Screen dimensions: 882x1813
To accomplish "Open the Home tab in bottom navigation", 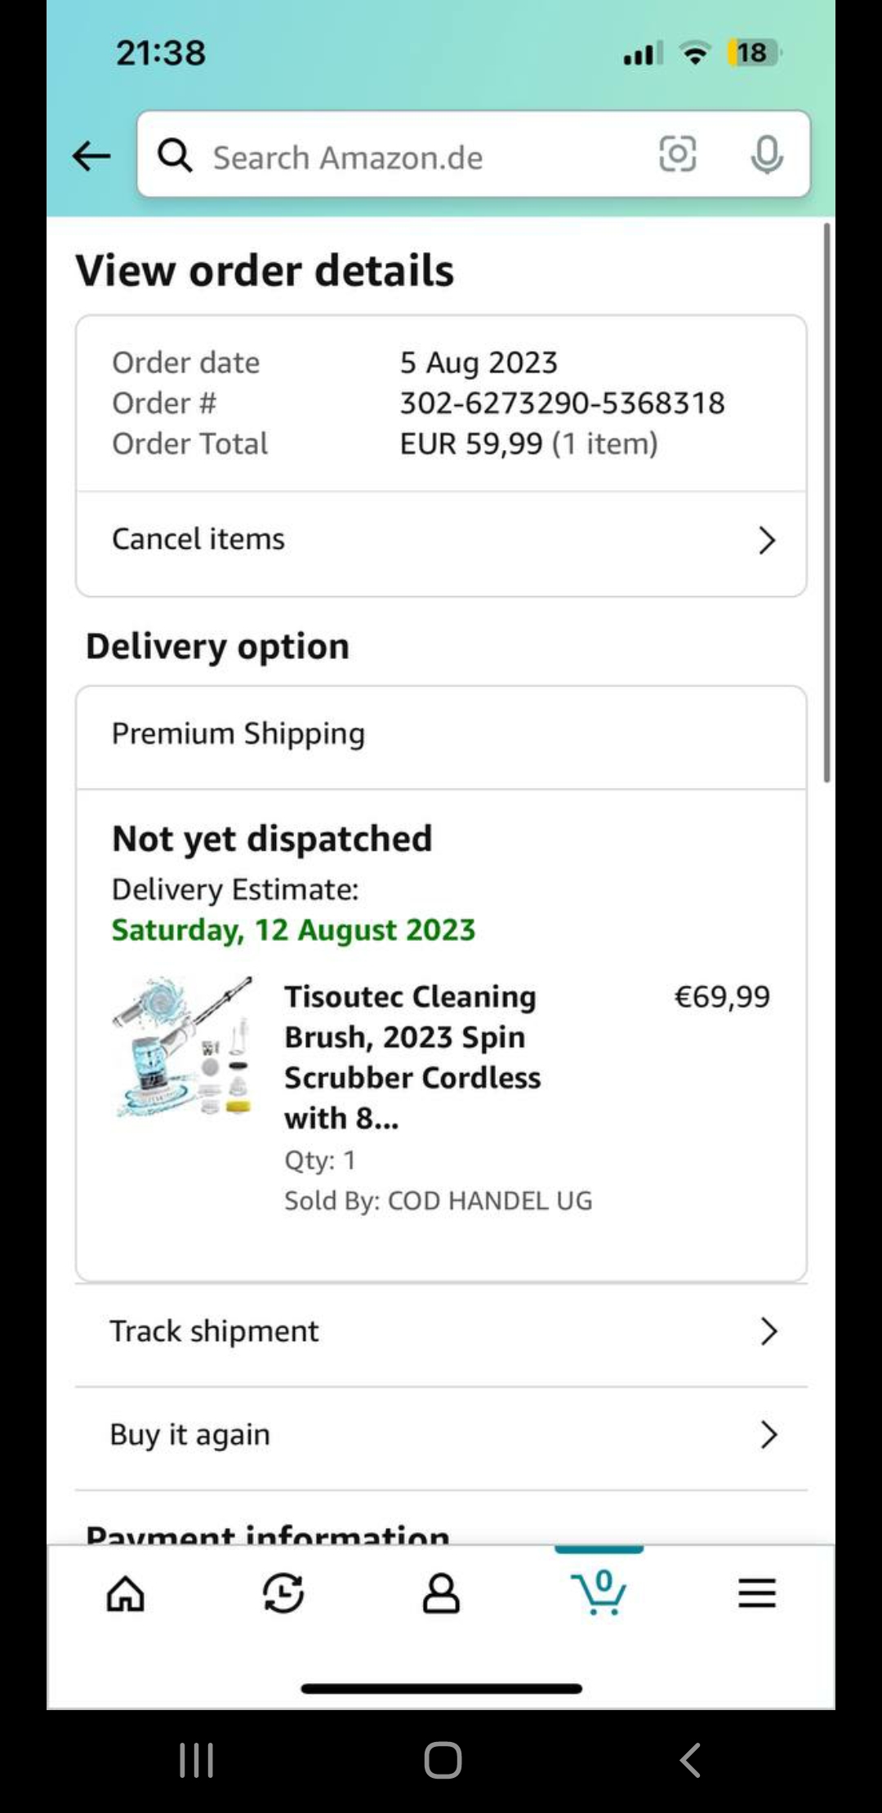I will point(126,1593).
